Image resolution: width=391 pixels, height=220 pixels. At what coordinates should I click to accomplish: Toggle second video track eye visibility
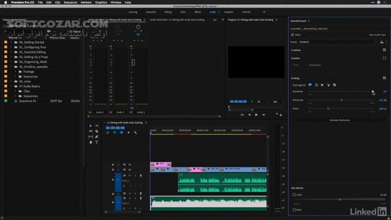point(130,169)
